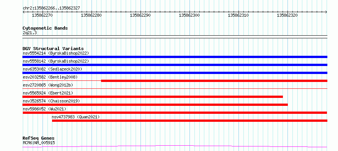The image size is (338, 151).
Task: Click the right arrowhead of the ruler
Action: (326, 12)
